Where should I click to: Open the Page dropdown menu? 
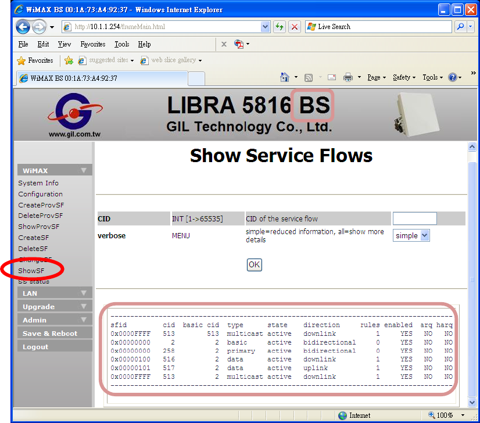point(377,77)
